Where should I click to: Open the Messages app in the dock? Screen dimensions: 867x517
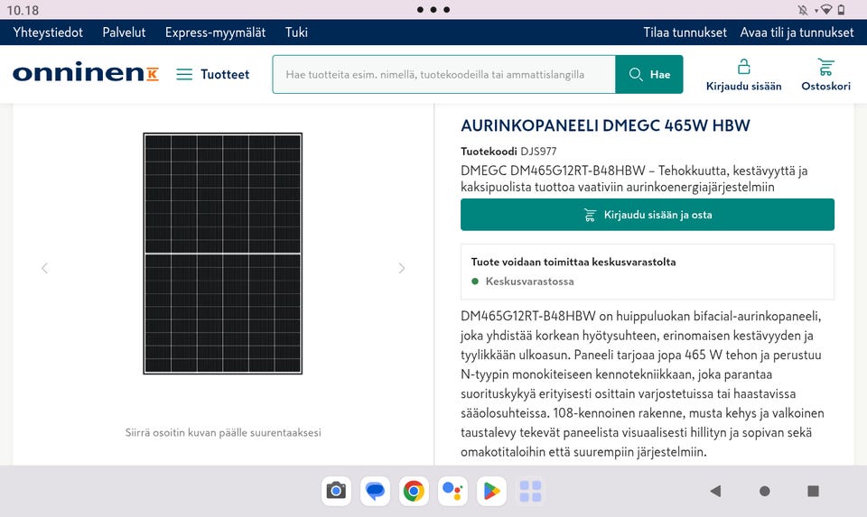[x=375, y=491]
